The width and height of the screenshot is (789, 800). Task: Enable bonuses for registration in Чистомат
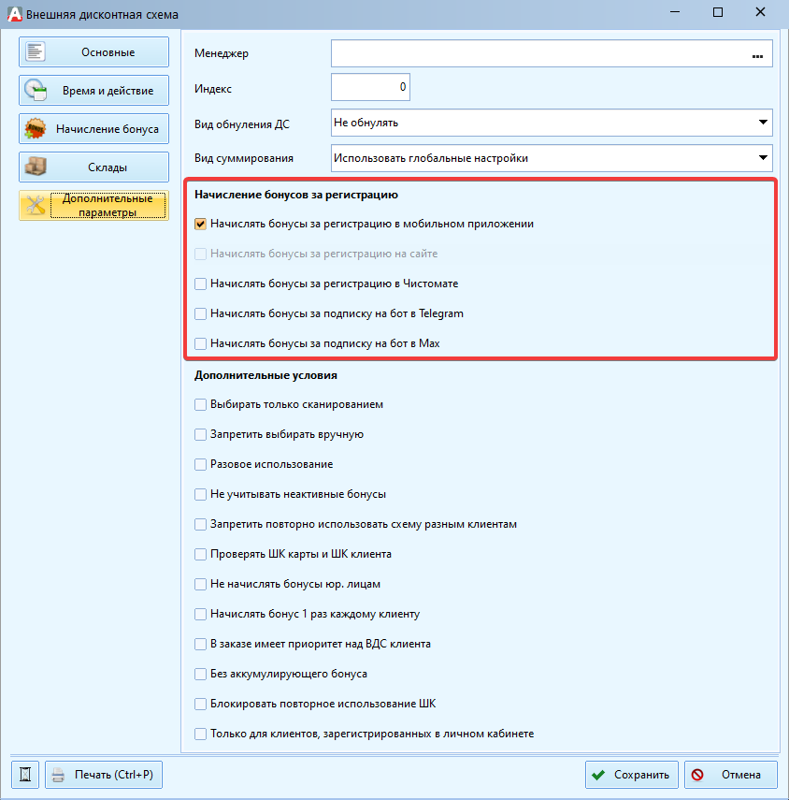(x=200, y=284)
